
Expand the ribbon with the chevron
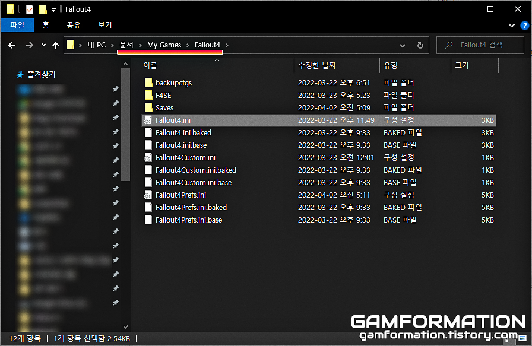click(x=512, y=26)
